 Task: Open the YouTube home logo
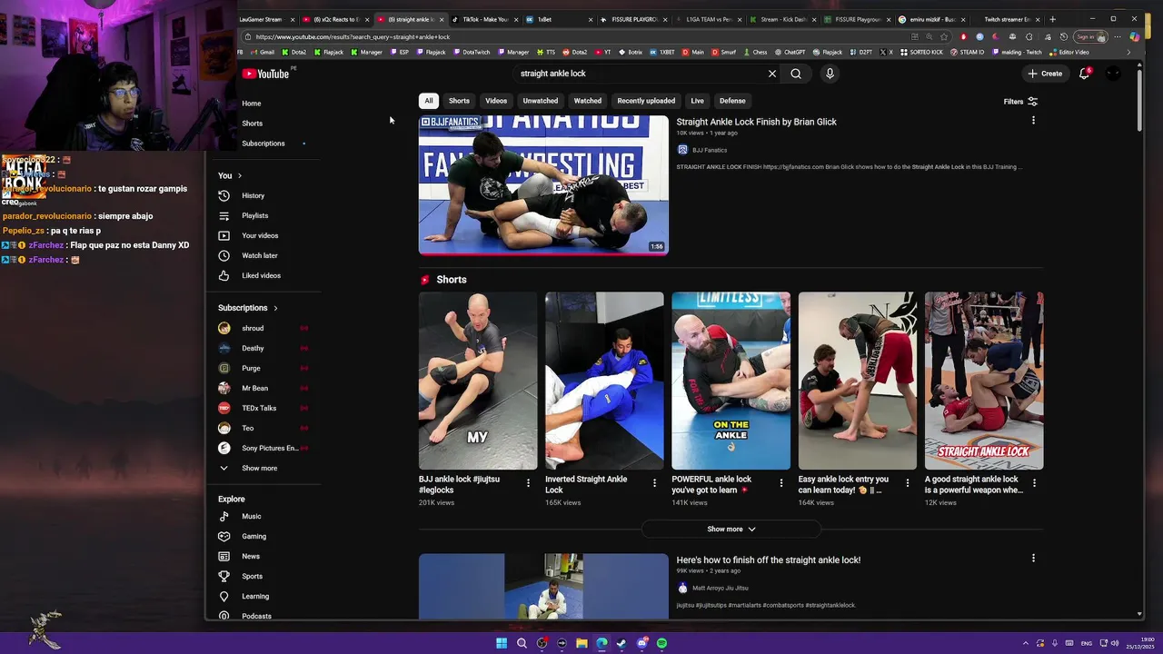click(x=265, y=74)
